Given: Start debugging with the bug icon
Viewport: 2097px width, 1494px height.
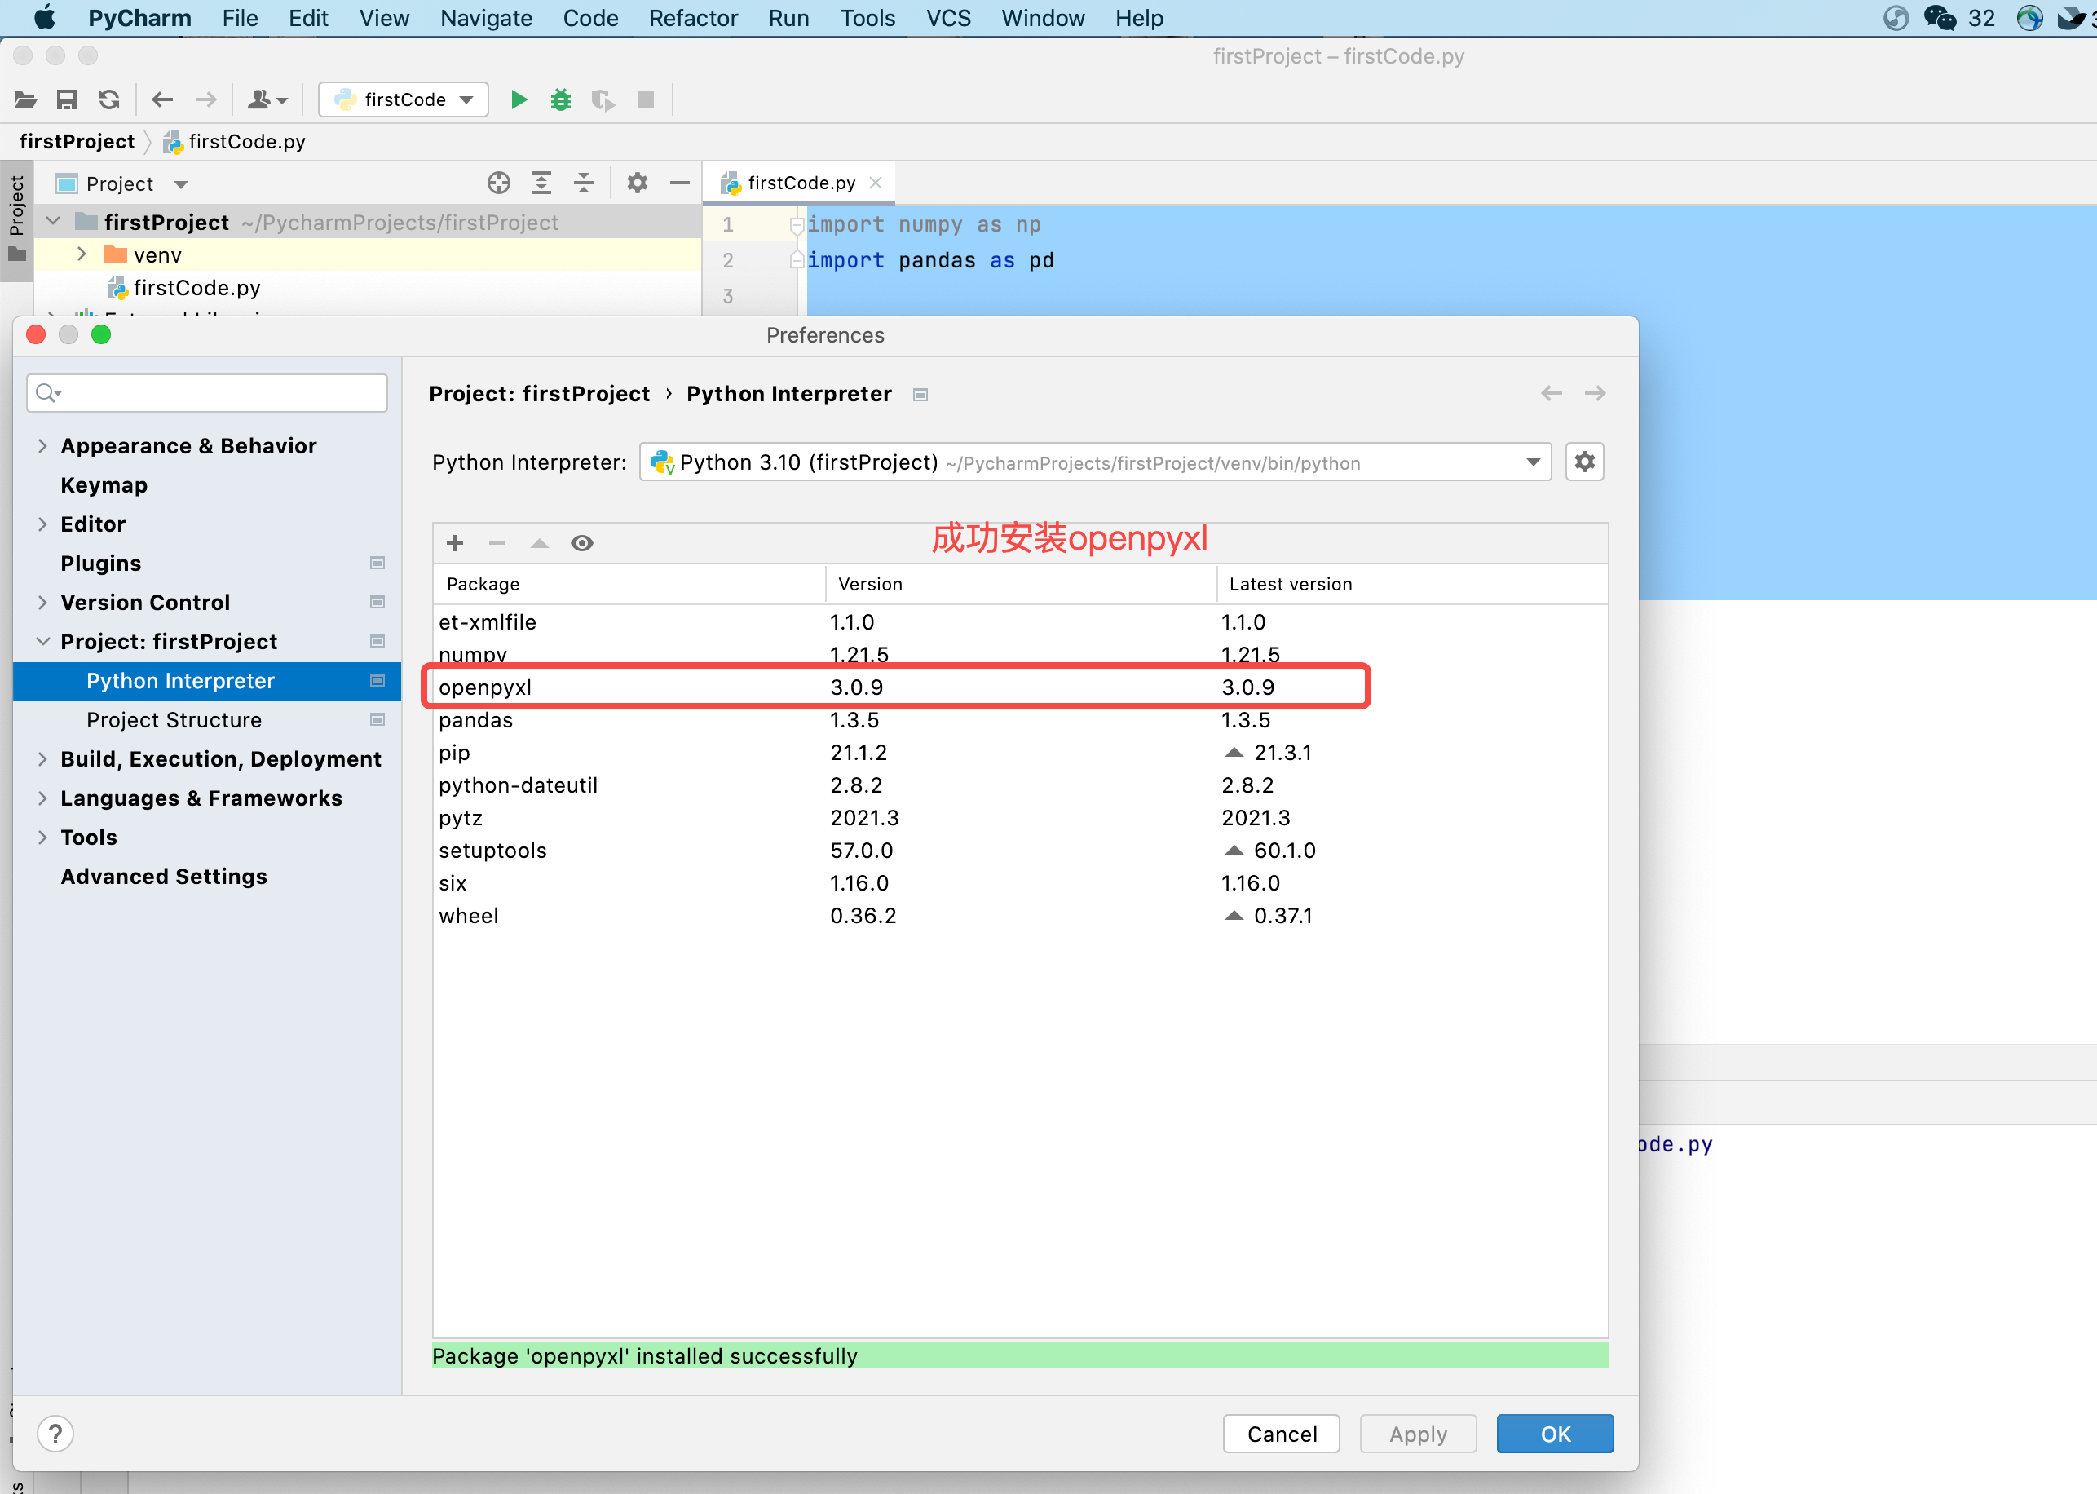Looking at the screenshot, I should (560, 99).
